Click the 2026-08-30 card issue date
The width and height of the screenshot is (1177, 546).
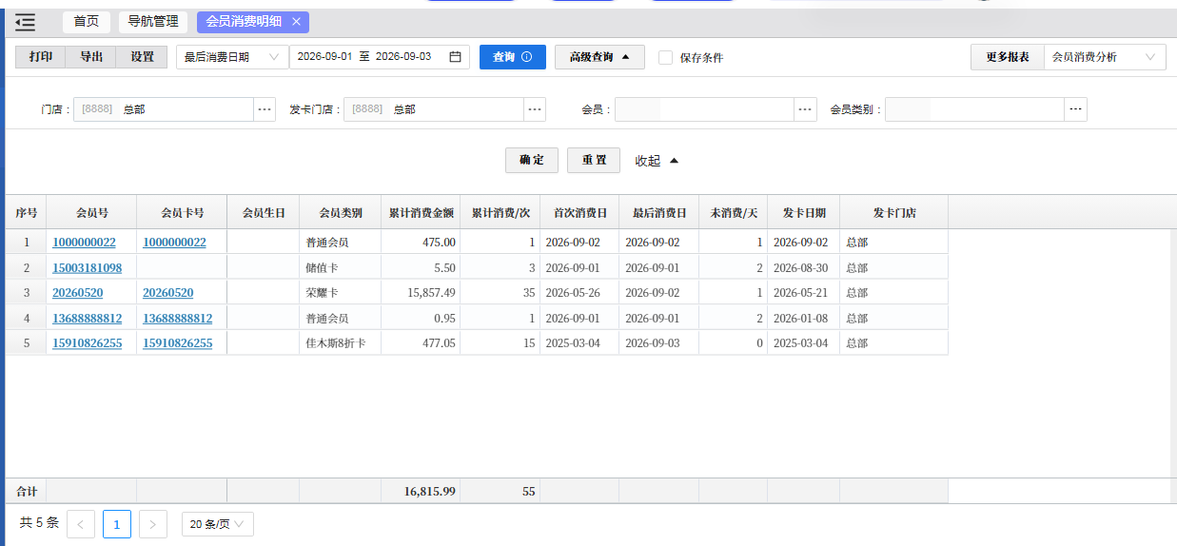[x=800, y=268]
